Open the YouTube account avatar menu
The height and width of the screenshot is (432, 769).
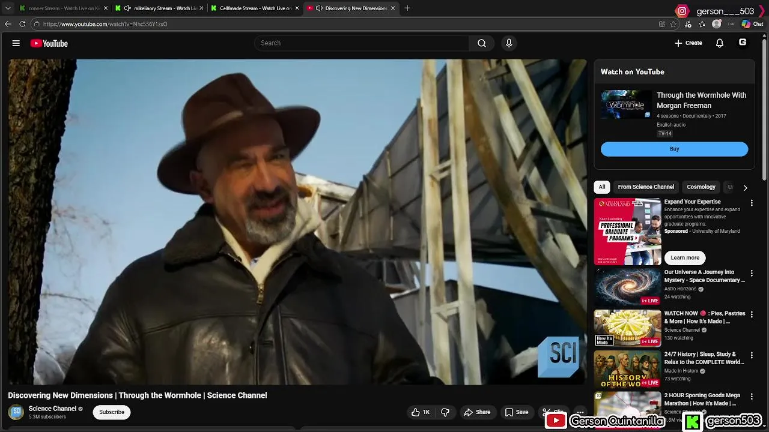tap(743, 43)
